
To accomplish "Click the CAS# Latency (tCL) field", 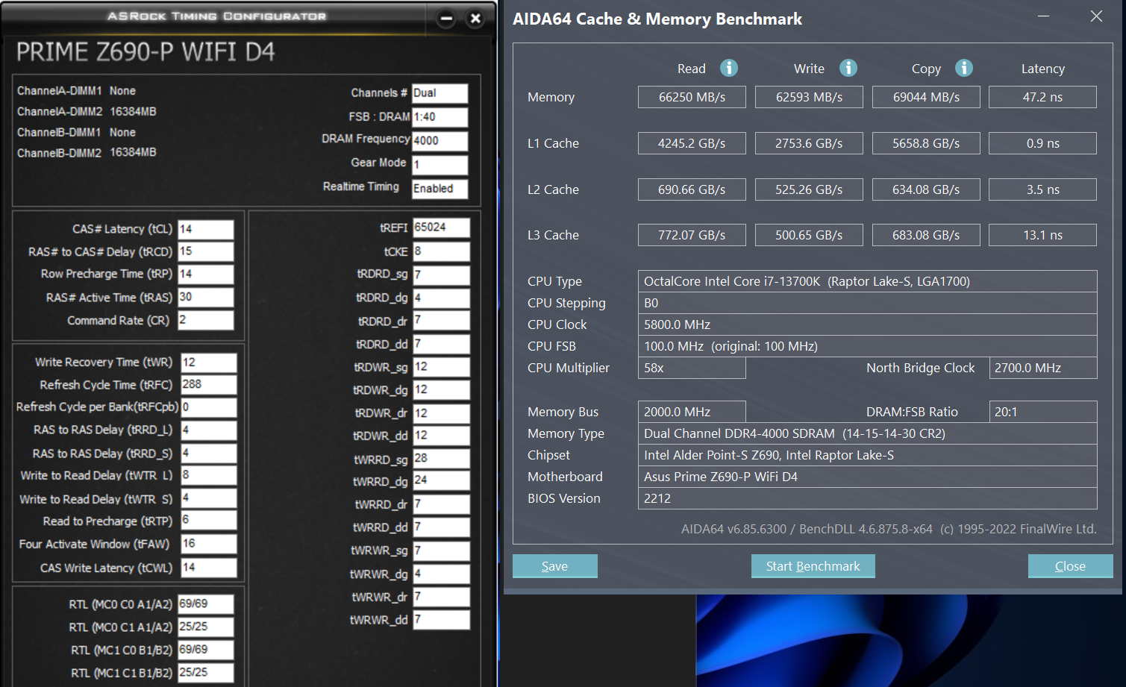I will tap(206, 230).
